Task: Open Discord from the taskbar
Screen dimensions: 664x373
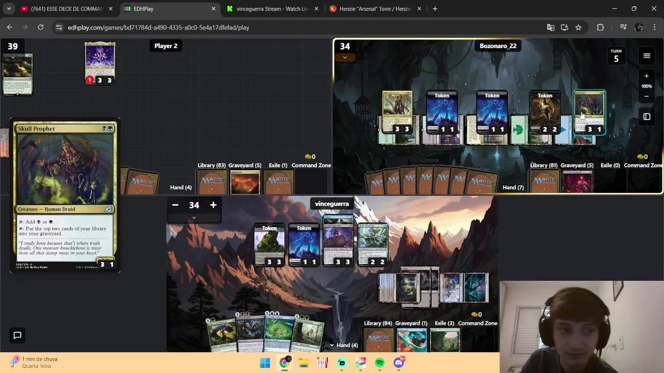Action: [398, 363]
